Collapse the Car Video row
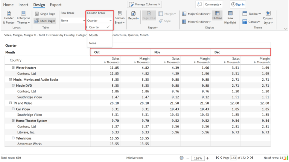This screenshot has height=162, width=289. pos(13,109)
